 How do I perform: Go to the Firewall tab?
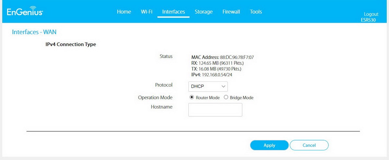231,12
